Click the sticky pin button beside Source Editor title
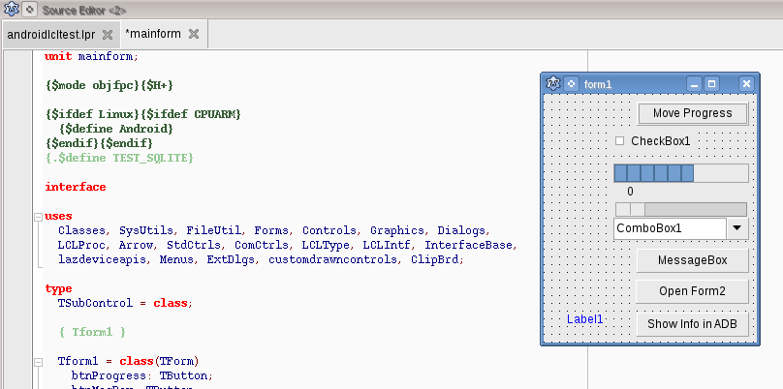 pos(28,9)
